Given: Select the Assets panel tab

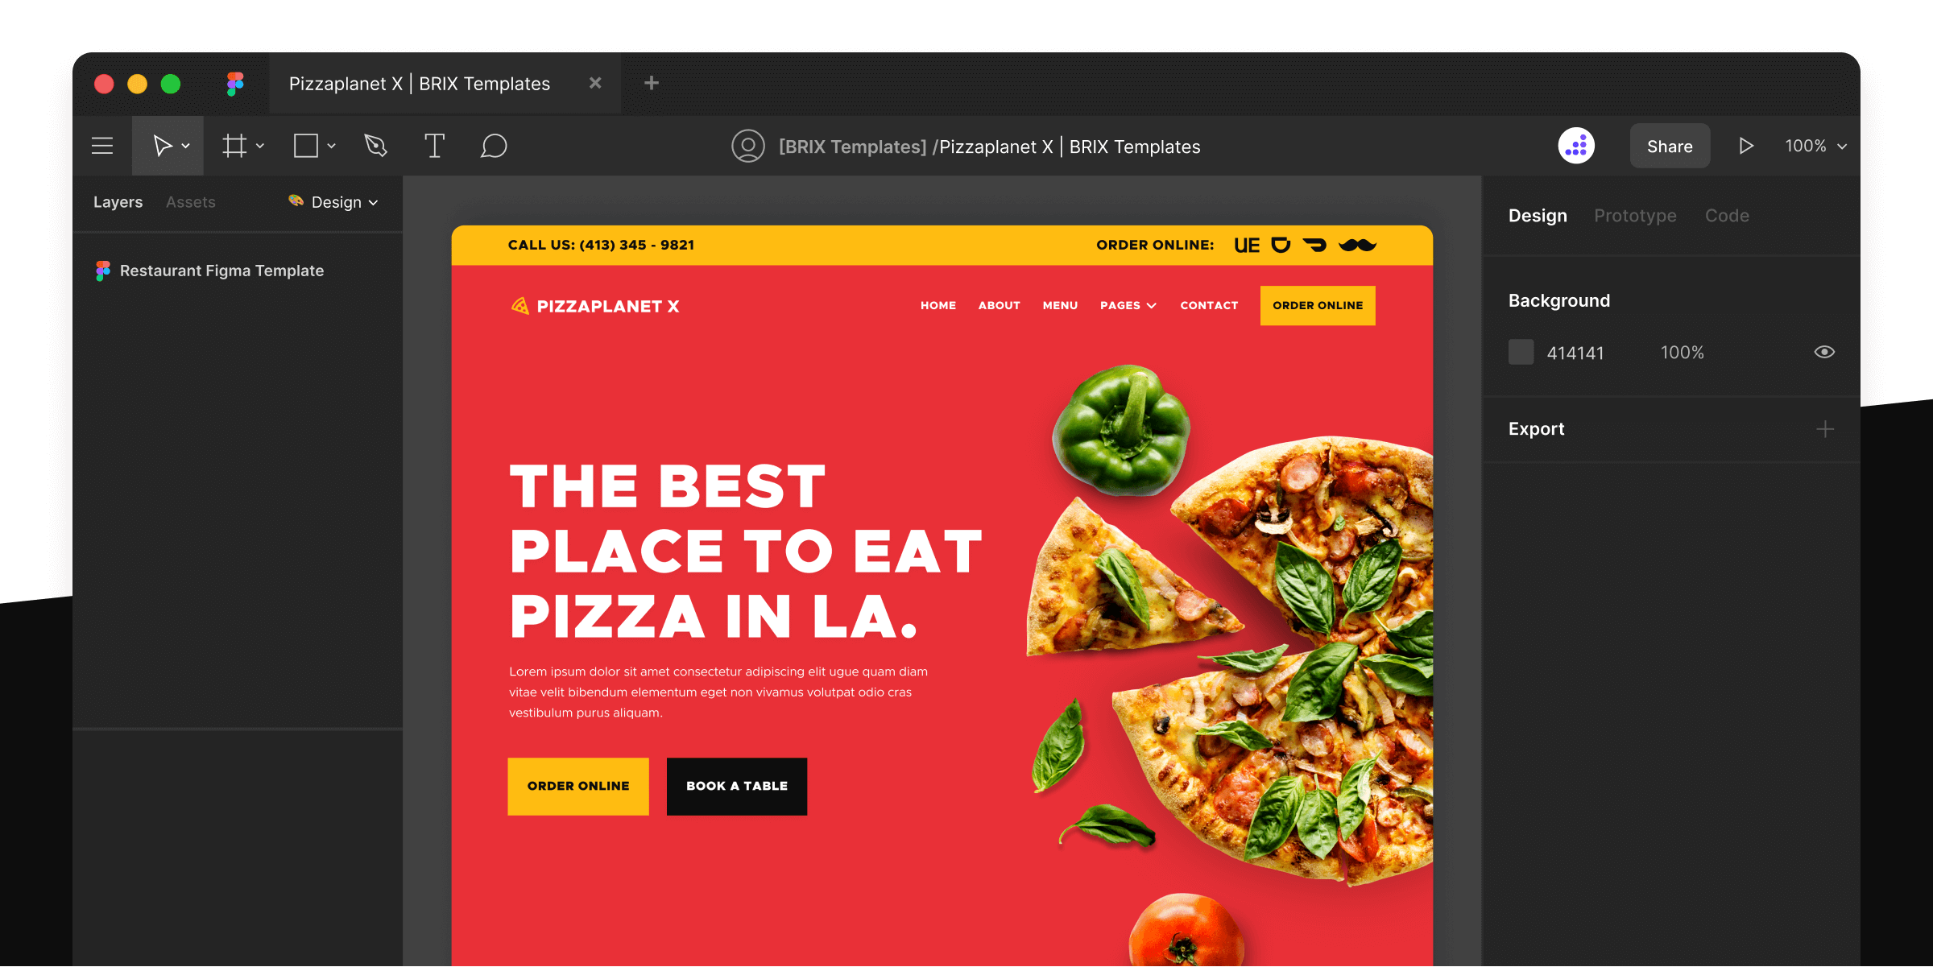Looking at the screenshot, I should (191, 202).
